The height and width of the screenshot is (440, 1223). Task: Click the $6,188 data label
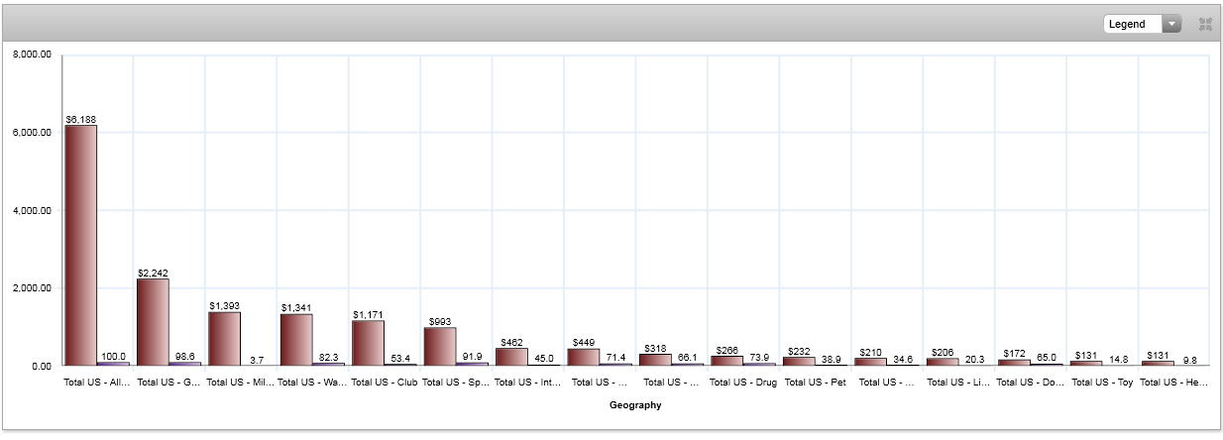pos(81,119)
